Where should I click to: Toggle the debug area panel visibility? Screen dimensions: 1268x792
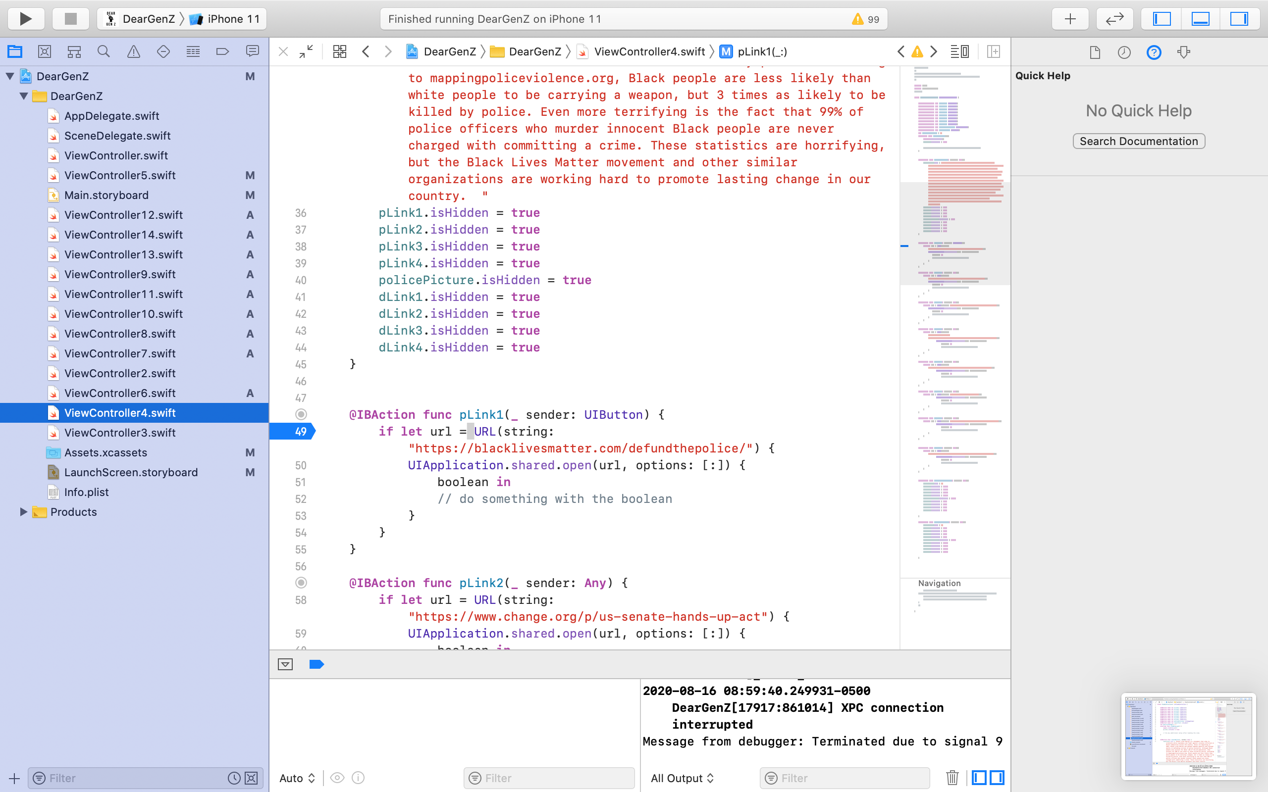point(1201,19)
